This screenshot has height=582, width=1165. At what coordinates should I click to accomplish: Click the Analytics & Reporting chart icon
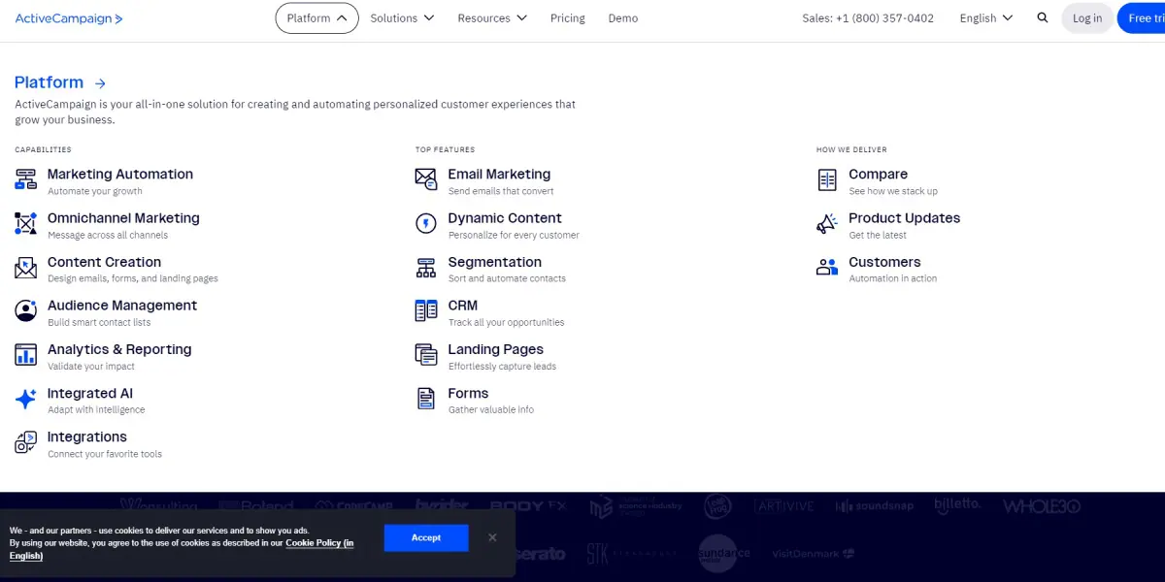tap(26, 355)
